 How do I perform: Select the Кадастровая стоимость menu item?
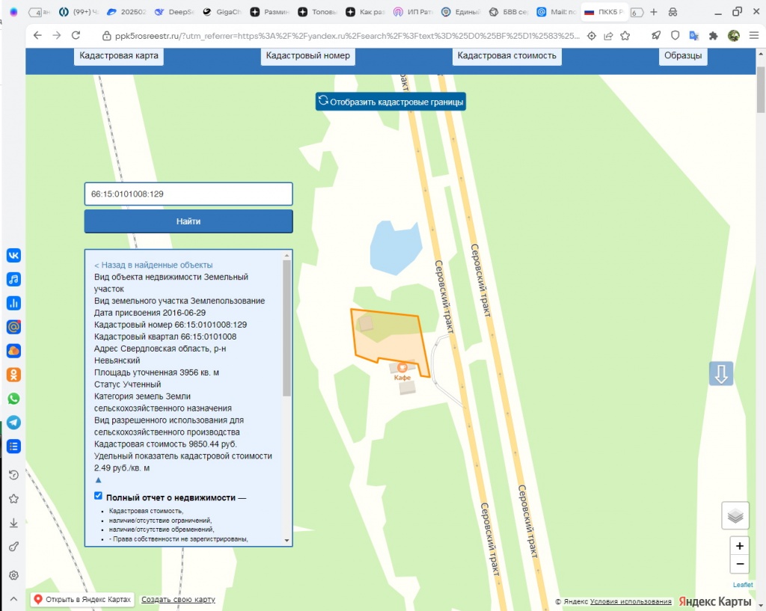pyautogui.click(x=506, y=55)
